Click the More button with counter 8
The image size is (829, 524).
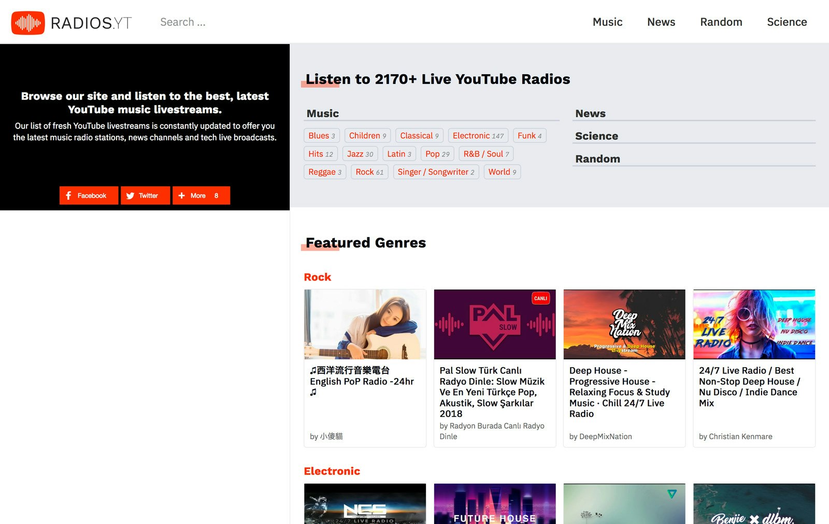point(201,195)
